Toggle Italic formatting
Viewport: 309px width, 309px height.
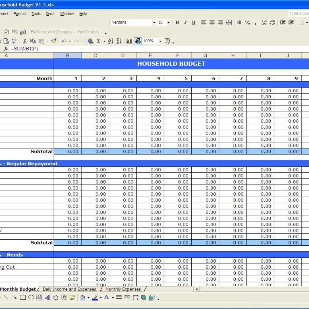click(185, 22)
